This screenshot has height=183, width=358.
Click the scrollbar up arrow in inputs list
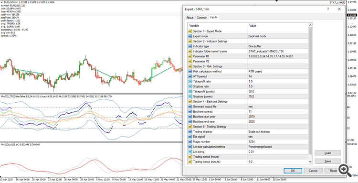[x=310, y=25]
